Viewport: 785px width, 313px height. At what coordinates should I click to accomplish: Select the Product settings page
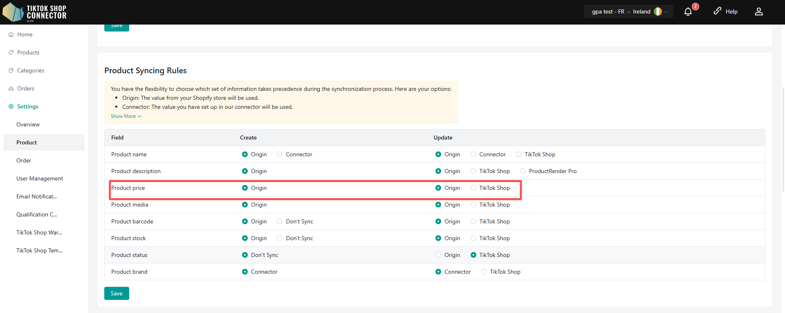tap(44, 142)
